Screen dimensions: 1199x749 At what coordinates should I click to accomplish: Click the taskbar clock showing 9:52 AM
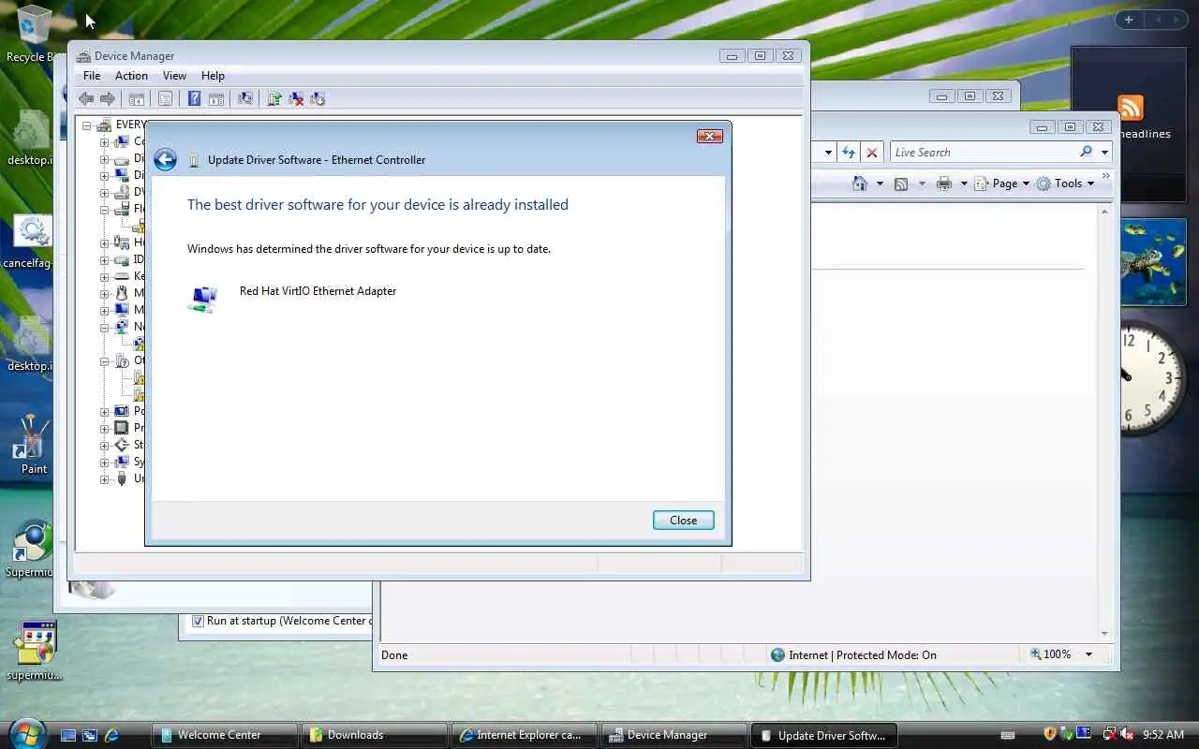[x=1163, y=735]
